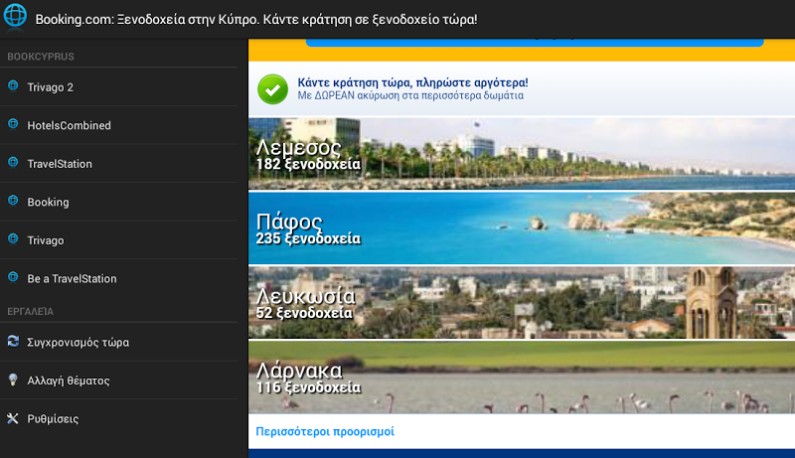
Task: Open the TravelStation bookmark
Action: (x=118, y=164)
